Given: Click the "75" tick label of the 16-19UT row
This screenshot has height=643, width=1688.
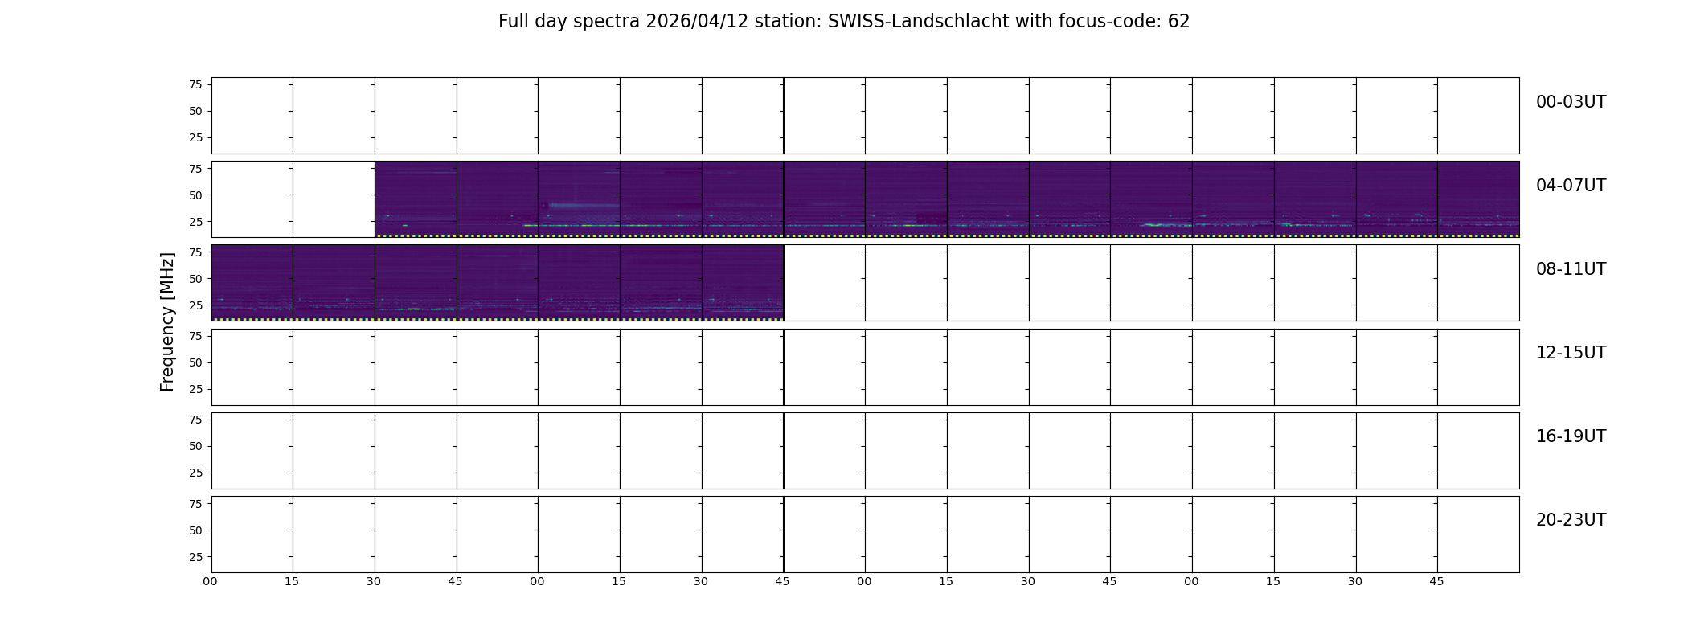Looking at the screenshot, I should tap(195, 419).
